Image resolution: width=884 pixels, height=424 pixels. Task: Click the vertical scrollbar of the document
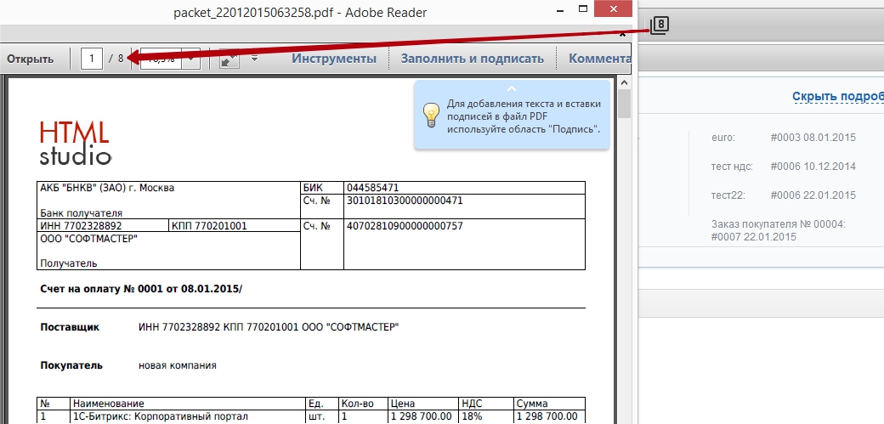click(x=624, y=255)
